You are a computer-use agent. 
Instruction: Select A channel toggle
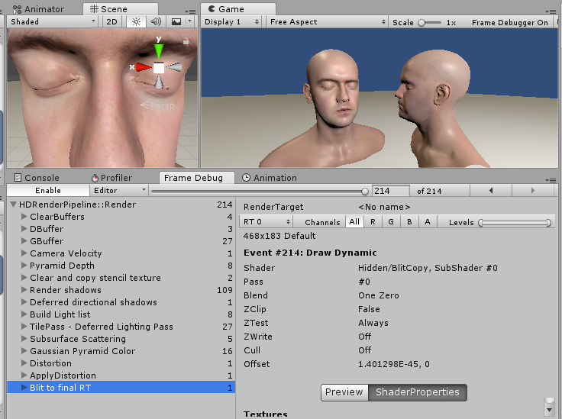click(x=428, y=221)
